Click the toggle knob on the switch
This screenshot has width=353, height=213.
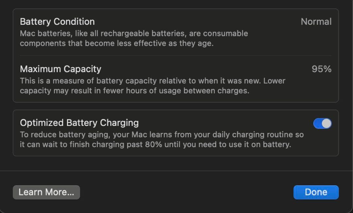[326, 123]
